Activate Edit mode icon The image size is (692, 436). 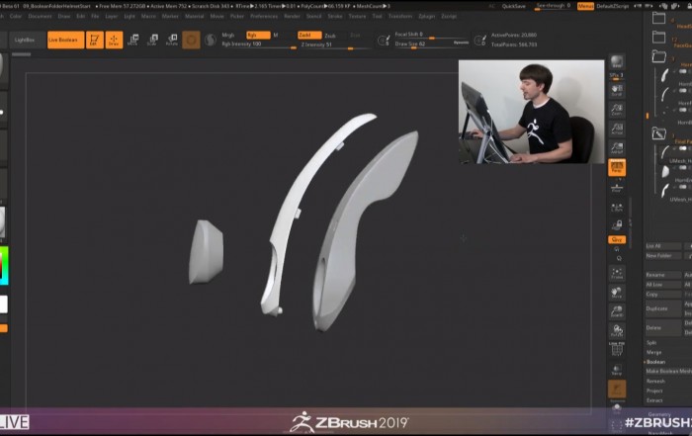pyautogui.click(x=95, y=40)
